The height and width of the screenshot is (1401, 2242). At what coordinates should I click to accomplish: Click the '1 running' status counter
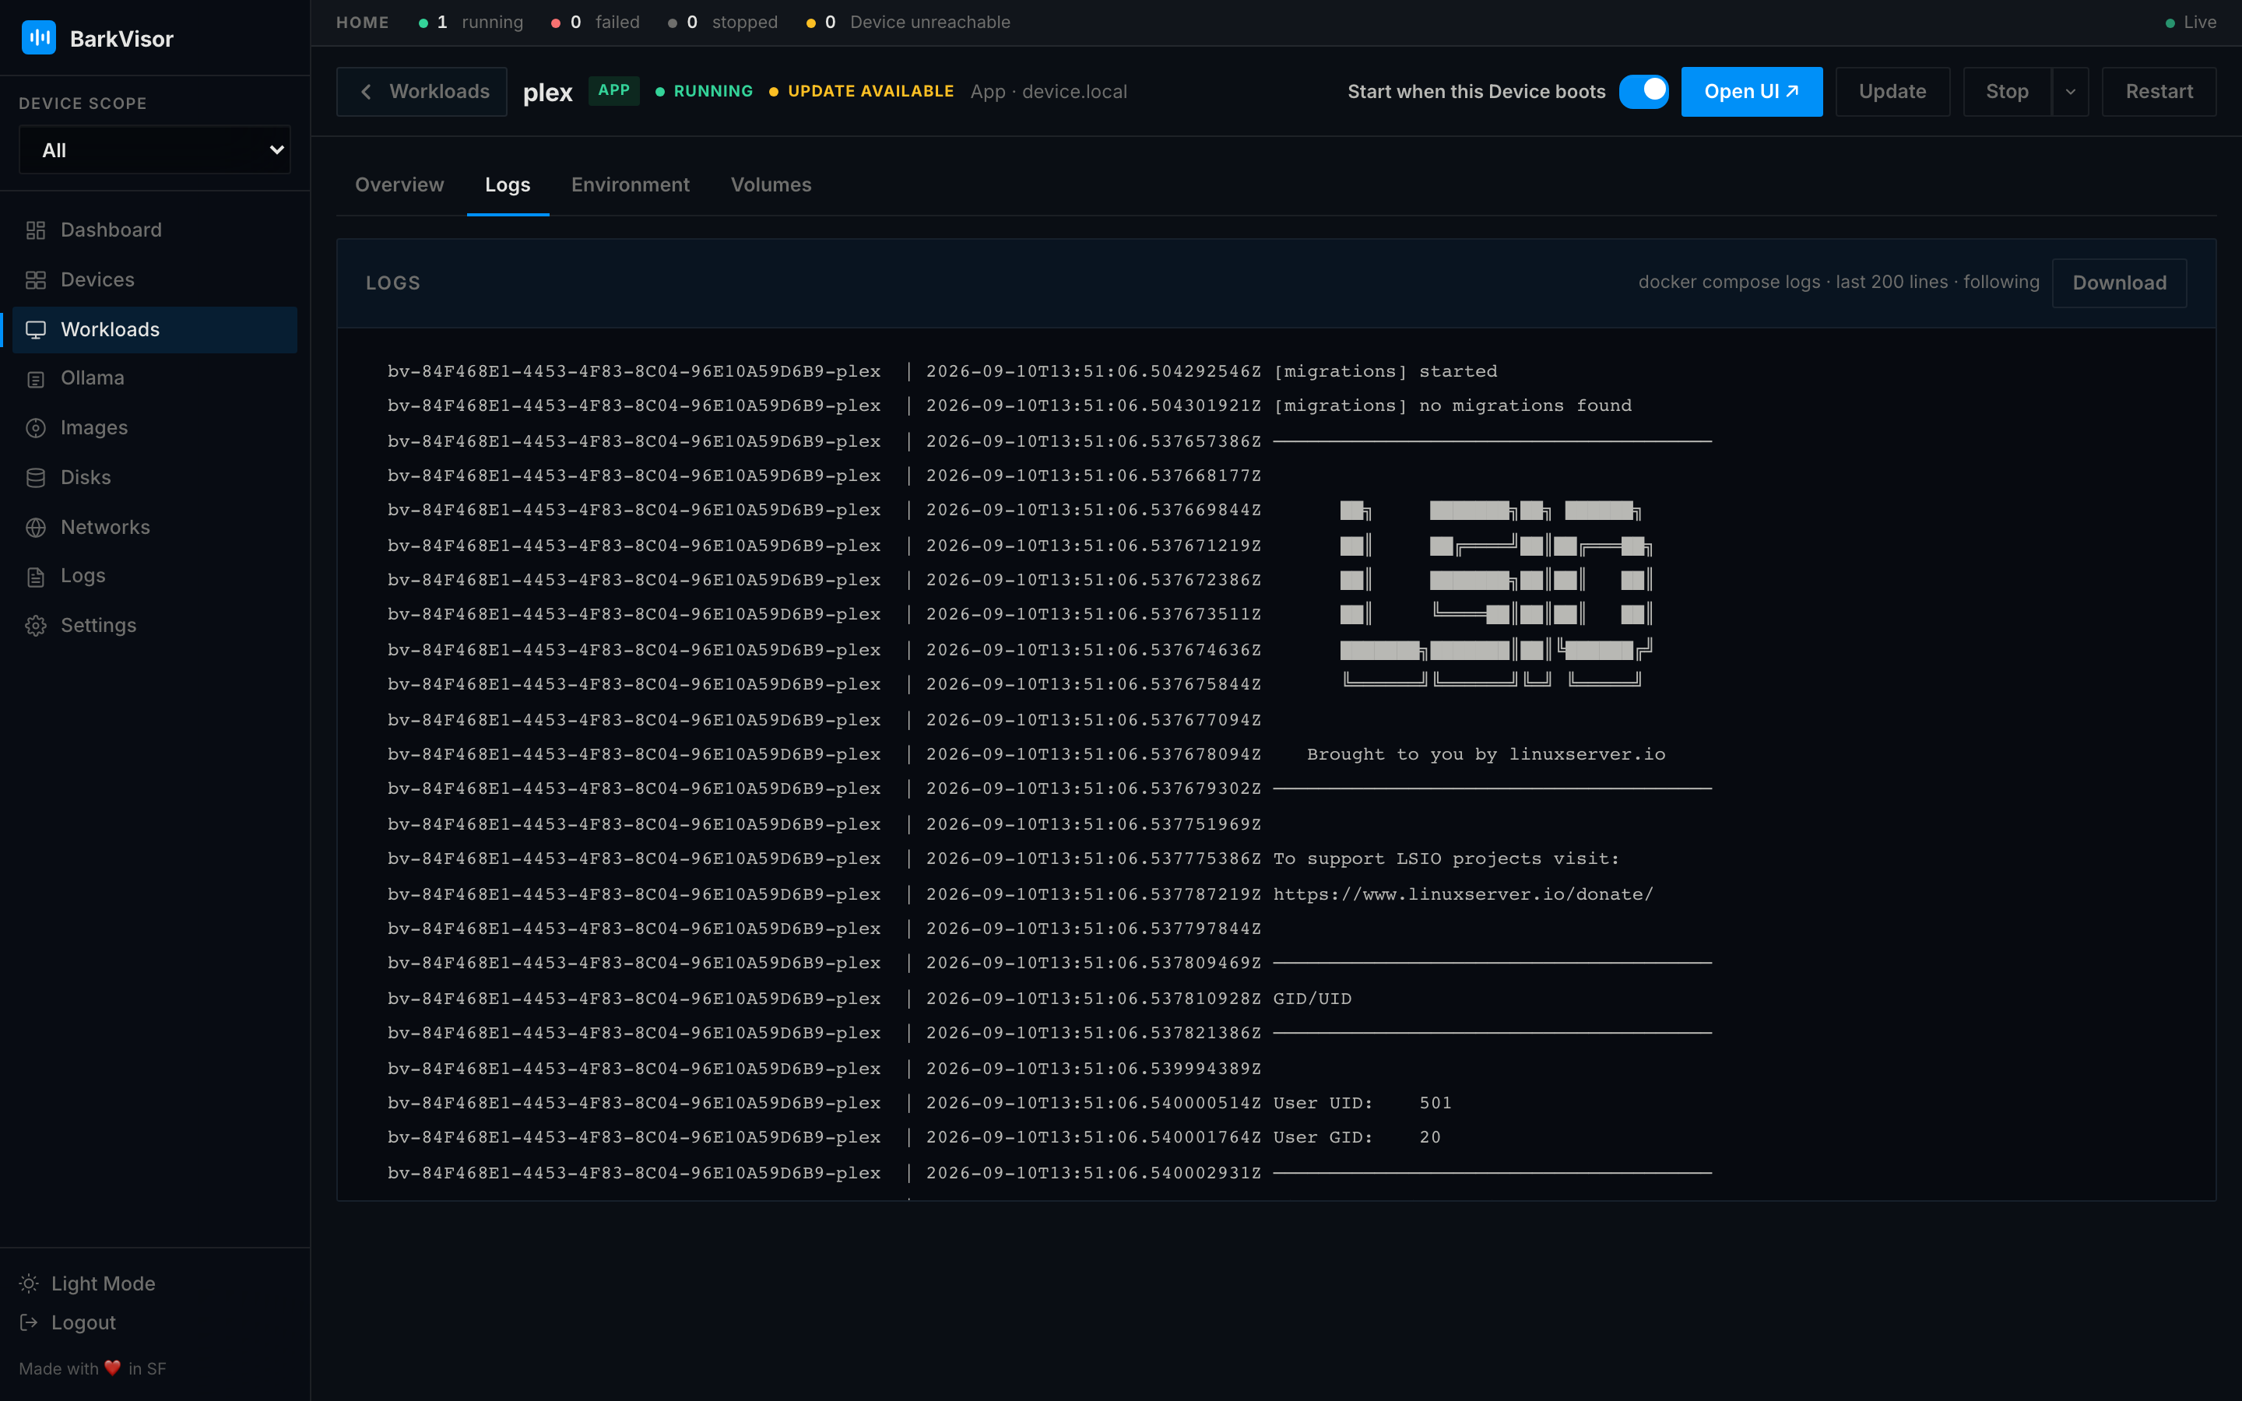pos(471,23)
